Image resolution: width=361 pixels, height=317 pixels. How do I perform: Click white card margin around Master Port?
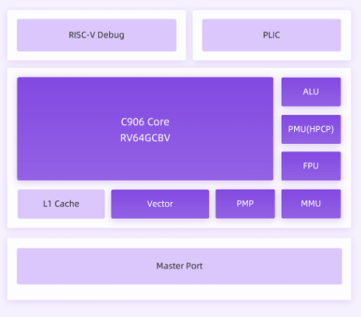tap(179, 292)
